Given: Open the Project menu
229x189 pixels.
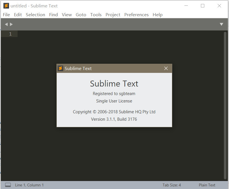Looking at the screenshot, I should 113,15.
